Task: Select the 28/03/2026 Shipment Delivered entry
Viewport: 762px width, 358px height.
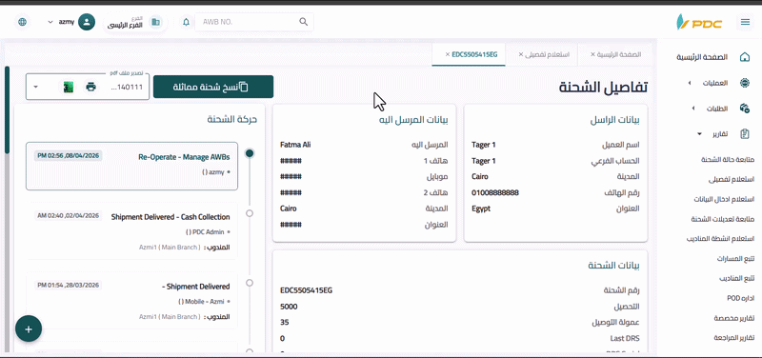Action: pyautogui.click(x=131, y=300)
